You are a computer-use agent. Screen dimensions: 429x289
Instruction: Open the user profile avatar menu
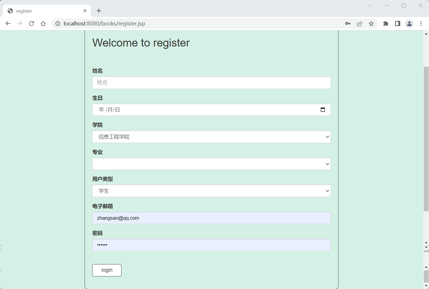tap(409, 24)
